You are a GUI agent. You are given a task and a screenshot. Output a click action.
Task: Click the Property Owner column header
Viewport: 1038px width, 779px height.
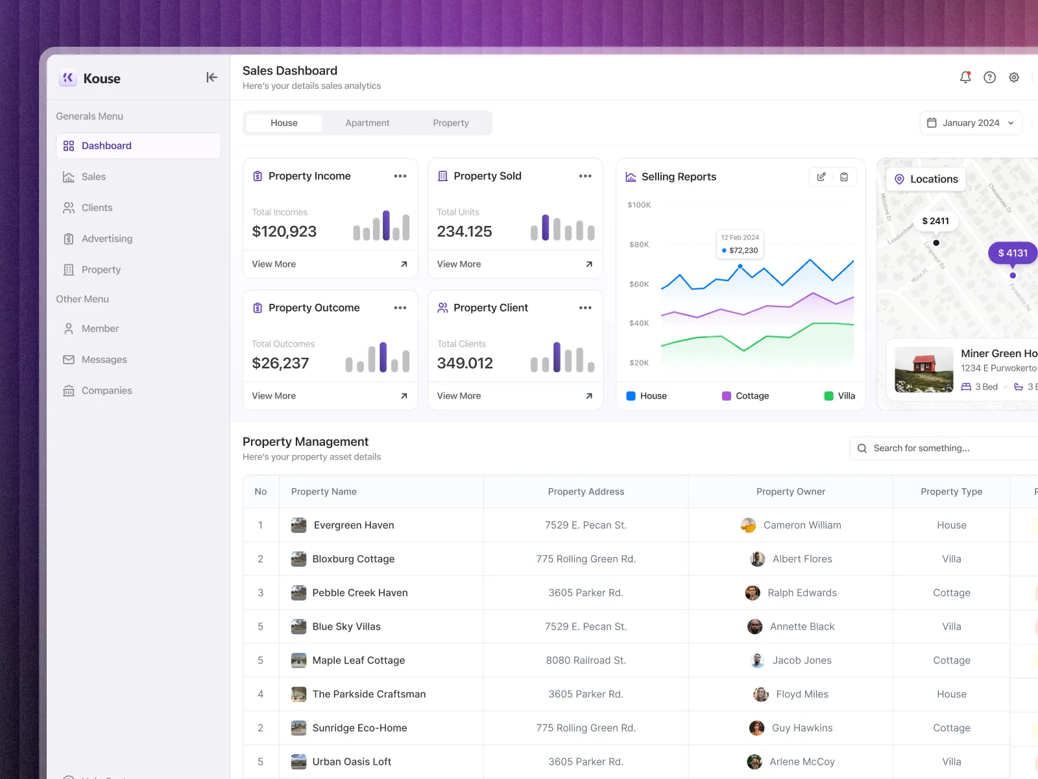pos(791,492)
